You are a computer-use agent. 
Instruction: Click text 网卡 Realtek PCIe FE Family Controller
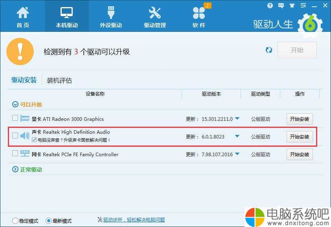point(75,154)
